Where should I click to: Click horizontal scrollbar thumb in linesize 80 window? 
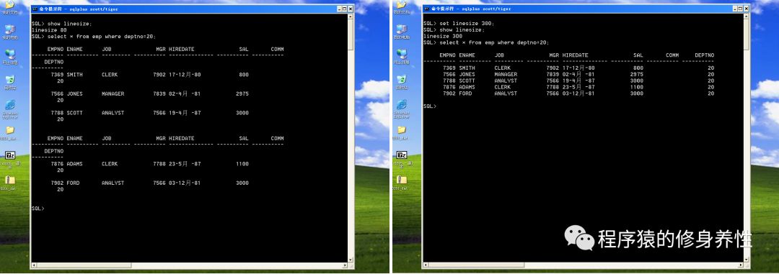point(84,265)
